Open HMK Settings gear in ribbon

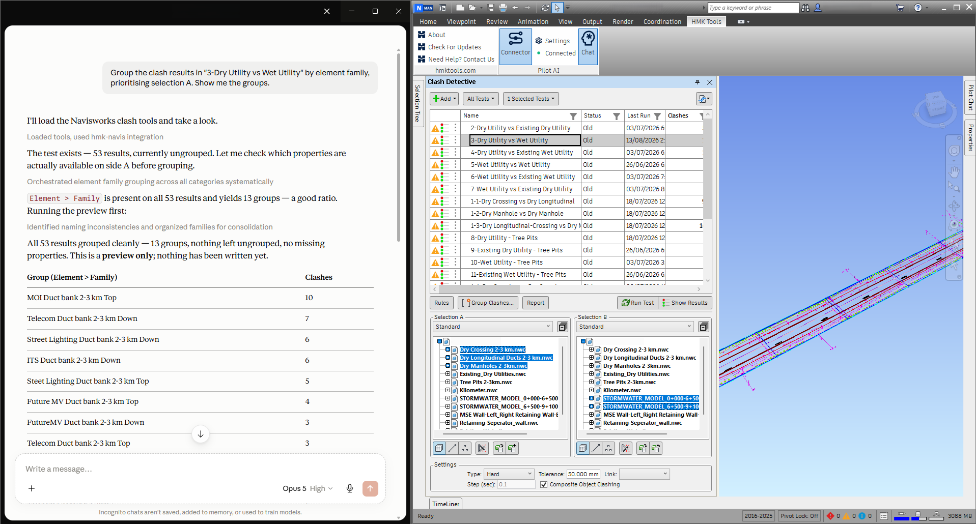552,41
